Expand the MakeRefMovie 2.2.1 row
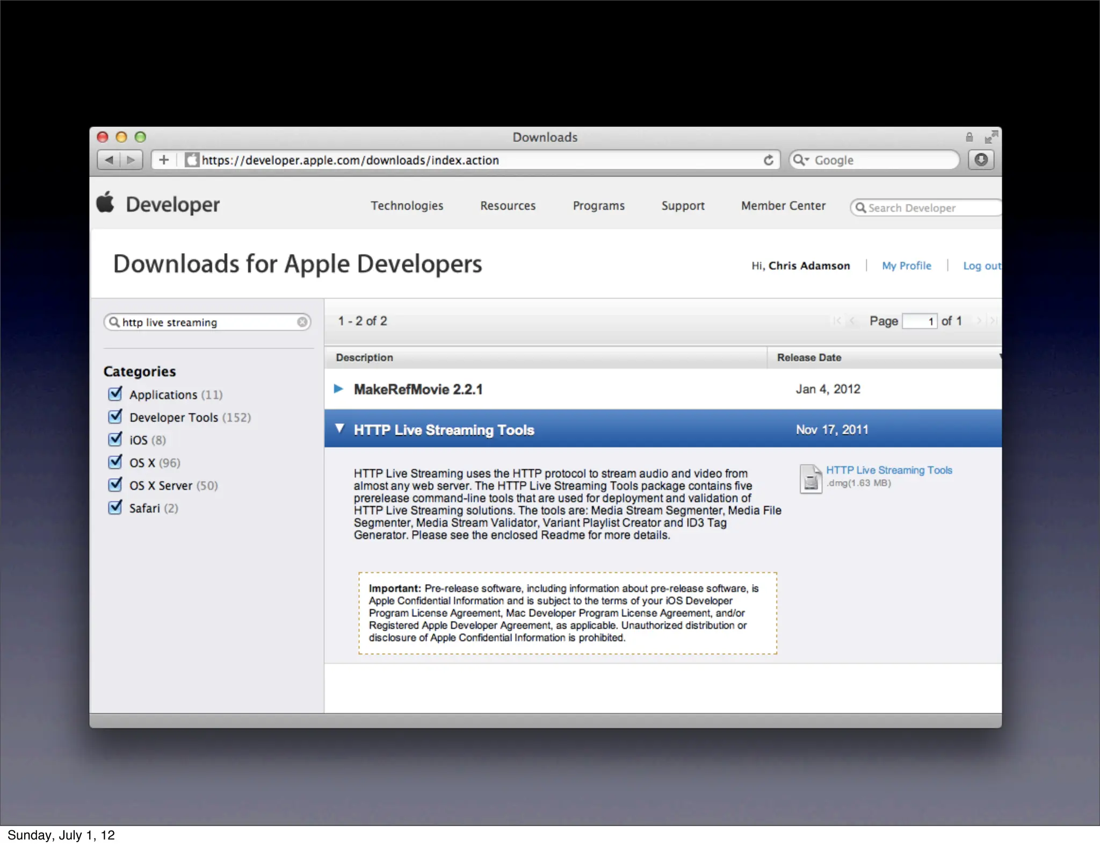Image resolution: width=1100 pixels, height=847 pixels. (338, 389)
